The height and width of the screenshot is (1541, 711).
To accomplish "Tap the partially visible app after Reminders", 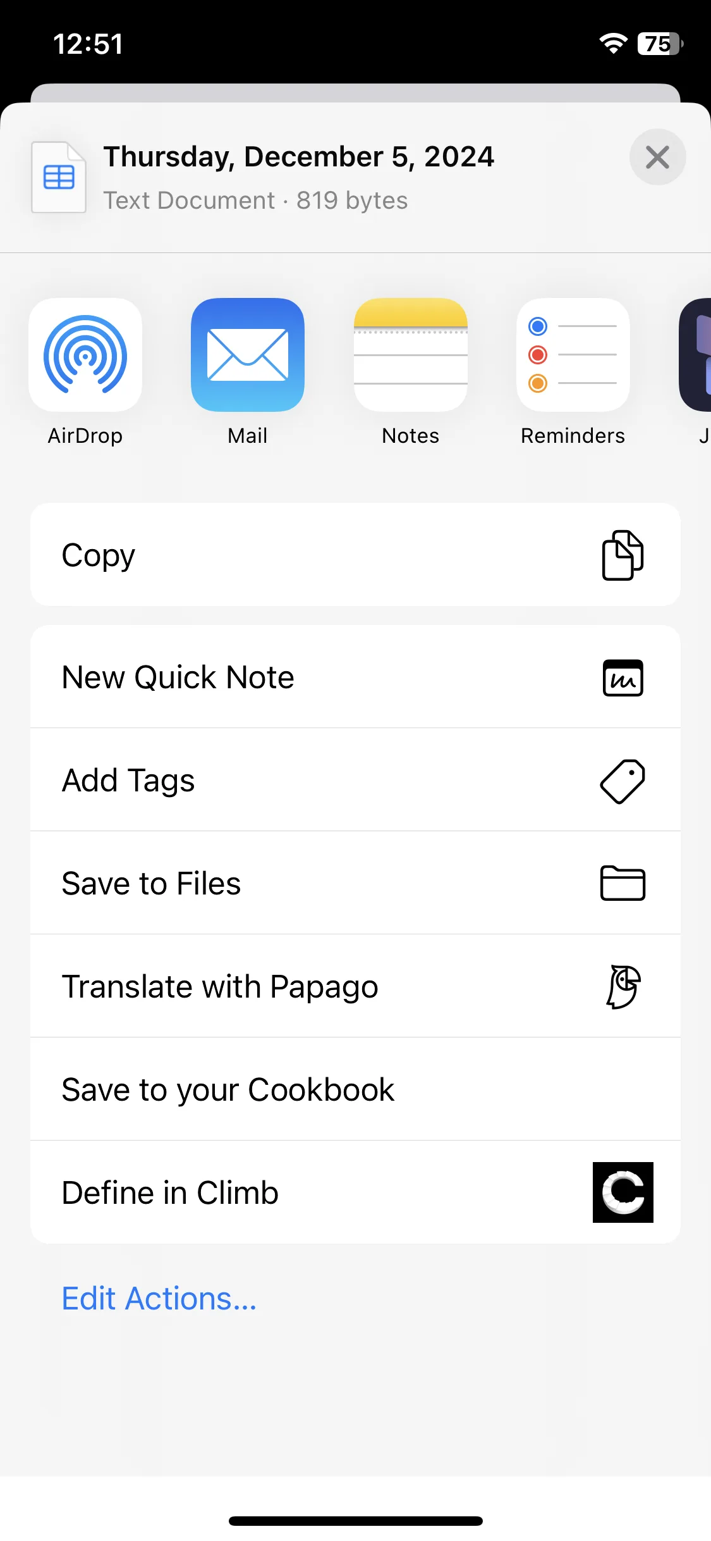I will [695, 355].
